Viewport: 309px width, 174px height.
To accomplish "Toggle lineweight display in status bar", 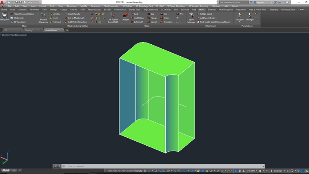I will coord(198,171).
